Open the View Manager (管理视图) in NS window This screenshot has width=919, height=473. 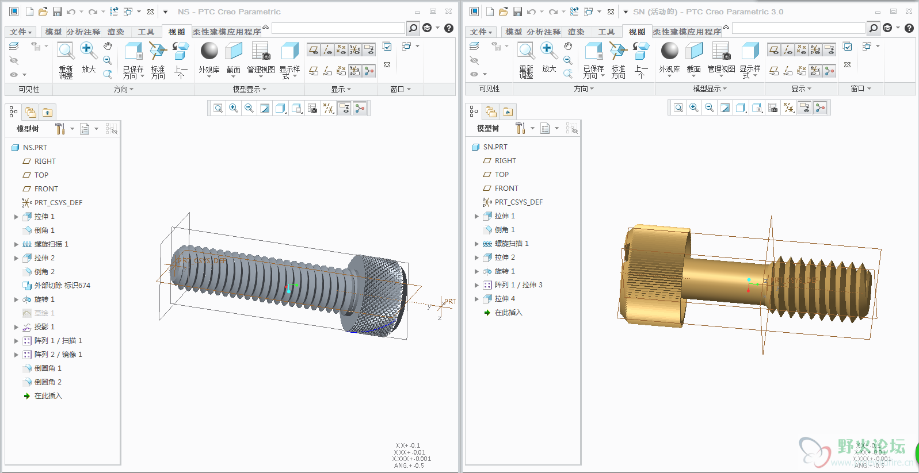[261, 59]
